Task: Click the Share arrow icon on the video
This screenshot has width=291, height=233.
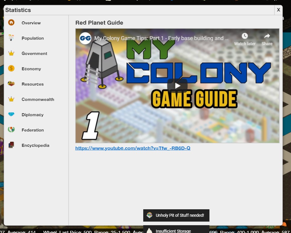Action: coord(267,36)
